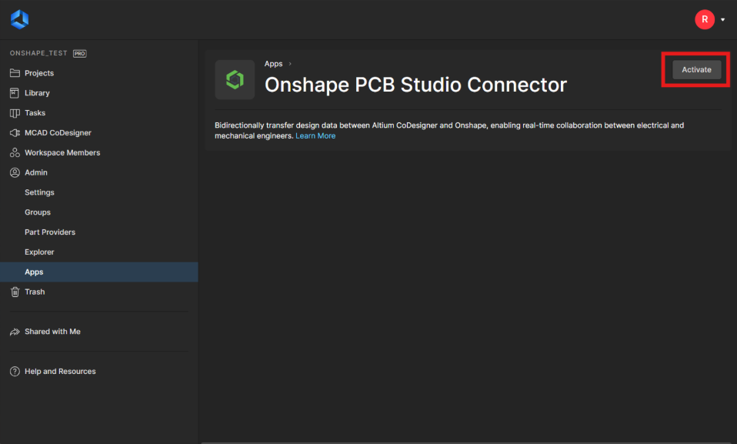Viewport: 737px width, 444px height.
Task: Click the Shared with Me icon
Action: click(15, 332)
